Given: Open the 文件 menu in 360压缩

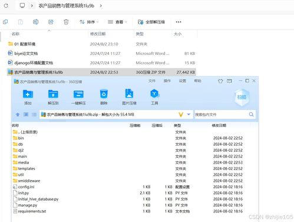Looking at the screenshot, I should (x=152, y=81).
